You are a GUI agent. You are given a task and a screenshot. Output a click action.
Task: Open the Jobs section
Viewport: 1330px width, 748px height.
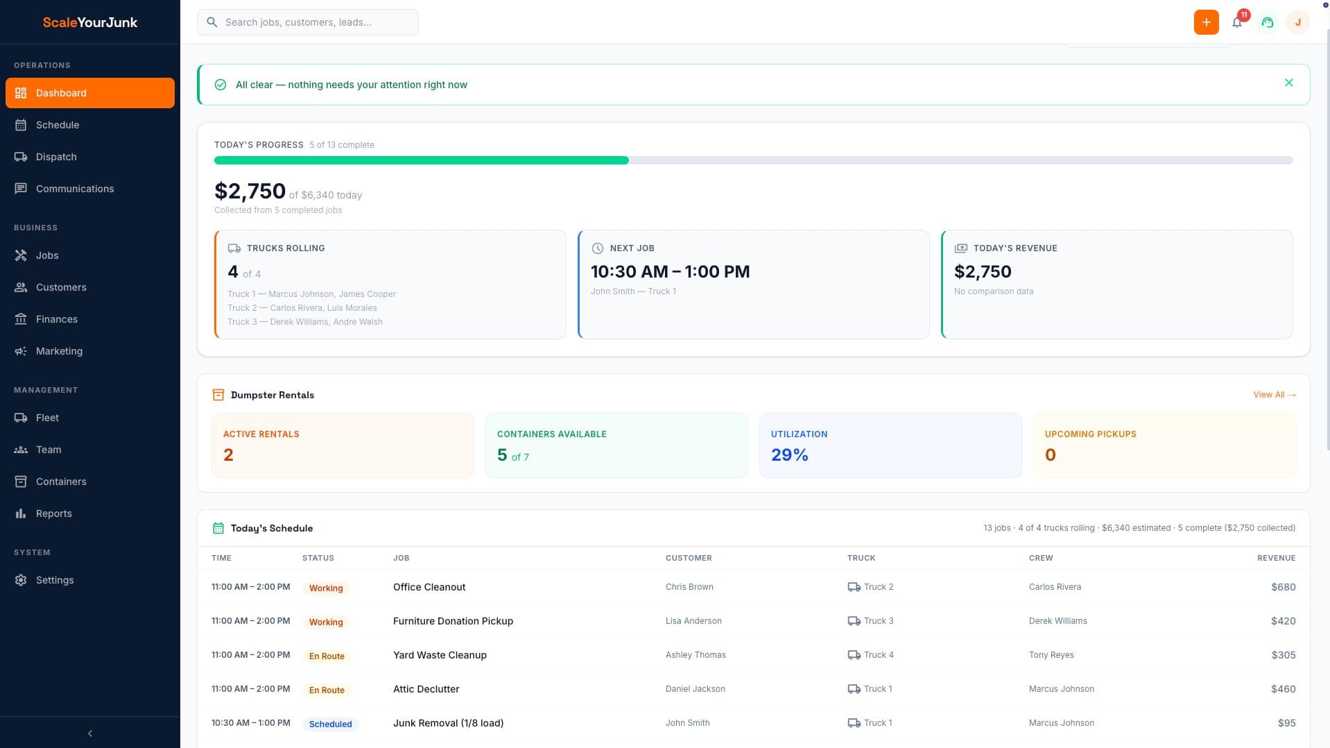[x=90, y=255]
